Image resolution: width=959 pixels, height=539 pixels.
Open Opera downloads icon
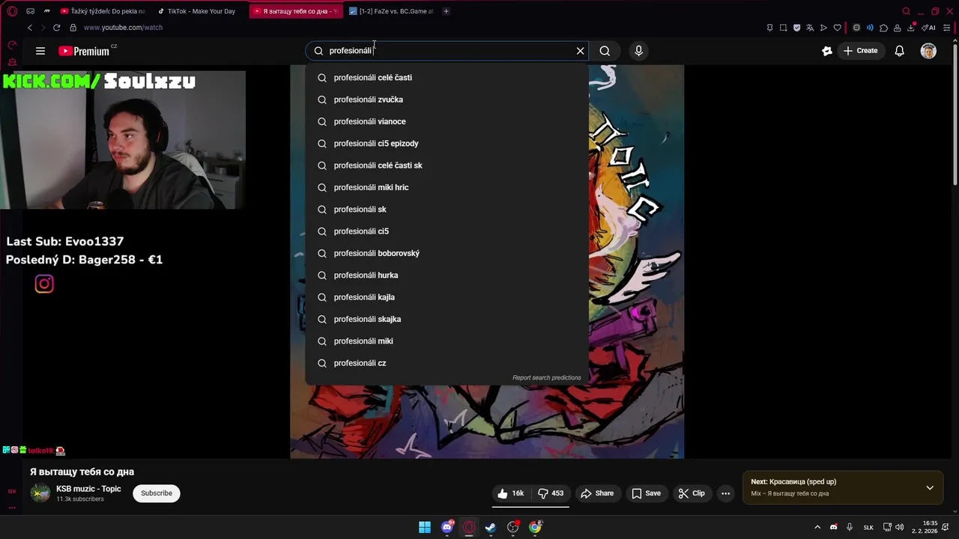pyautogui.click(x=911, y=28)
